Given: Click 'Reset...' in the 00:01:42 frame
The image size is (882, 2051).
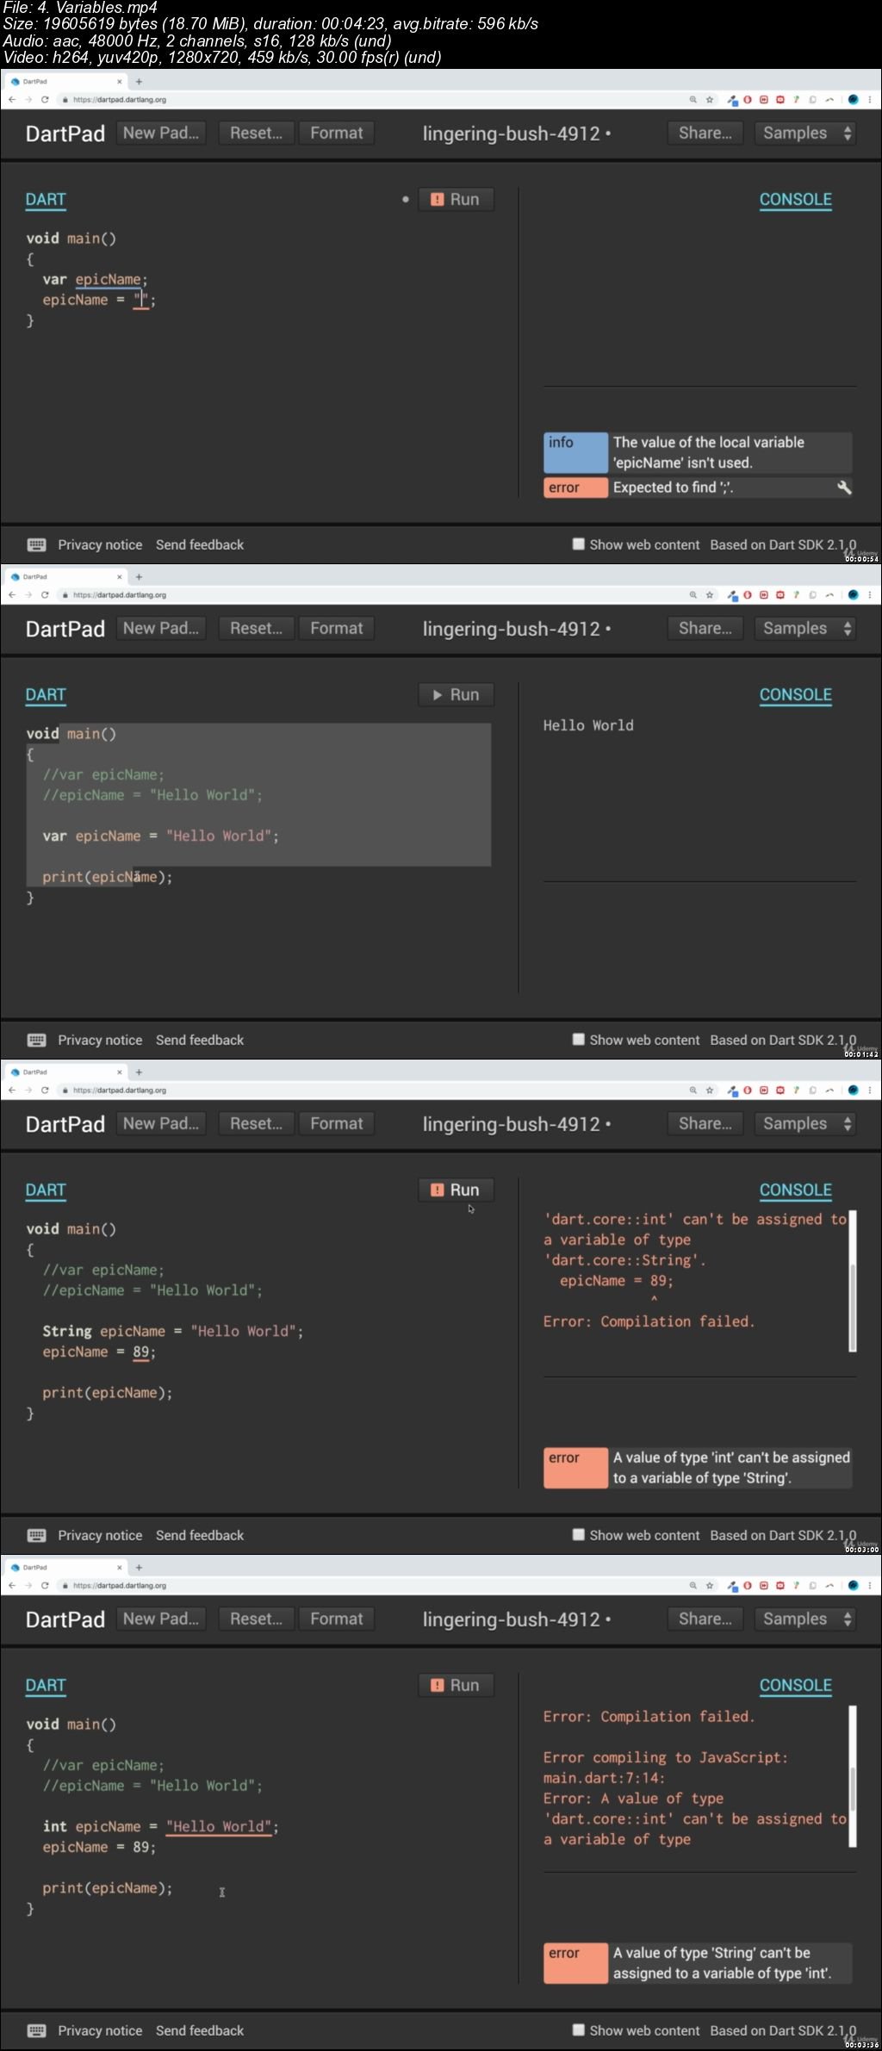Looking at the screenshot, I should coord(256,628).
